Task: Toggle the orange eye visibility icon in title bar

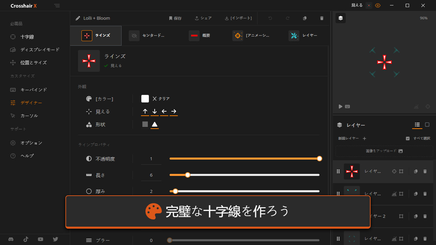Action: pos(377,5)
